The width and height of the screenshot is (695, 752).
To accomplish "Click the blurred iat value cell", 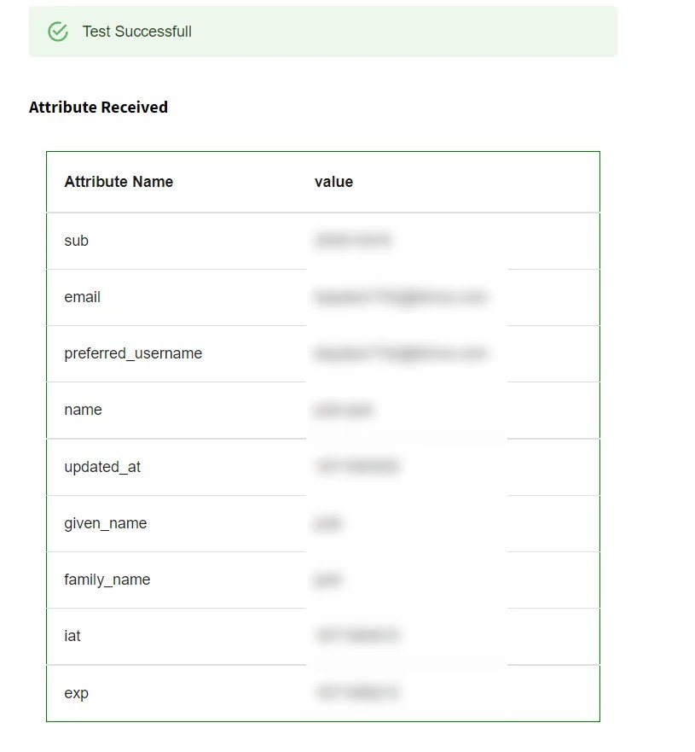I will click(358, 636).
